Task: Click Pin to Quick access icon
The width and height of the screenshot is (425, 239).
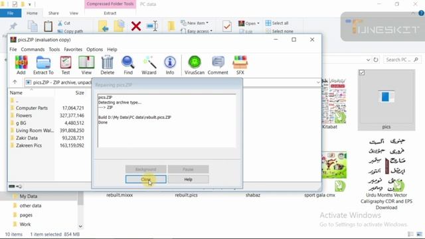Action: 13,27
